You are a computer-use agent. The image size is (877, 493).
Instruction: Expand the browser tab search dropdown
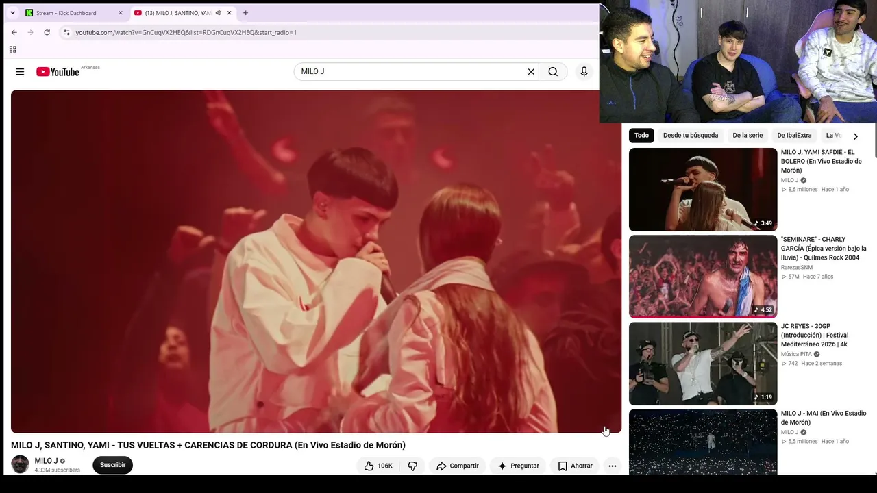[12, 13]
